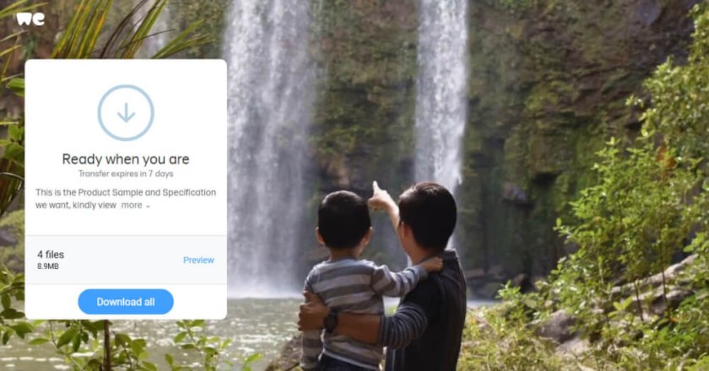The image size is (709, 371).
Task: Open the Preview link for the files
Action: click(198, 260)
